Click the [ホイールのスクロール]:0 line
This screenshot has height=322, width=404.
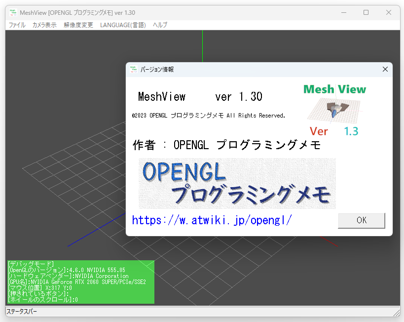(x=43, y=300)
